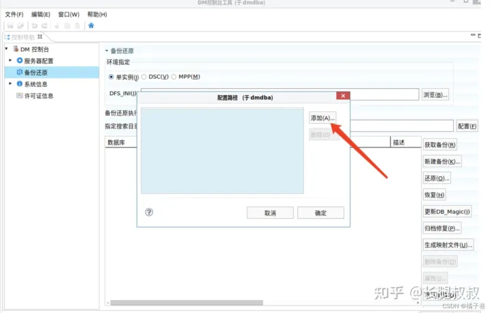Viewport: 492px width, 313px height.
Task: Open the 编辑(E) menu
Action: pyautogui.click(x=40, y=14)
